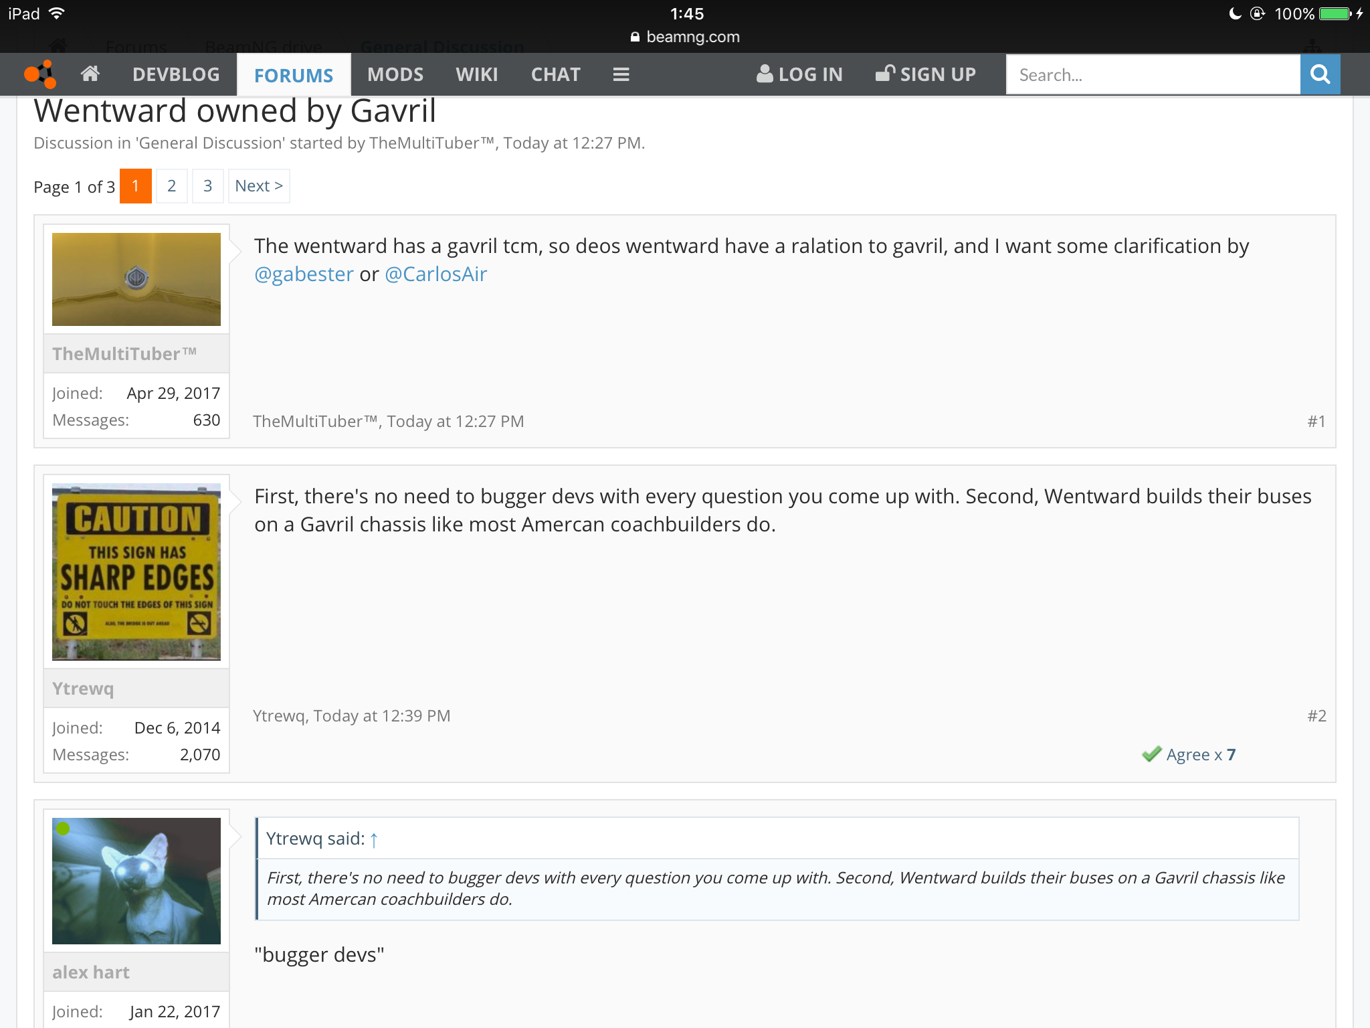This screenshot has width=1370, height=1028.
Task: Open alex hart's cat avatar
Action: coord(136,881)
